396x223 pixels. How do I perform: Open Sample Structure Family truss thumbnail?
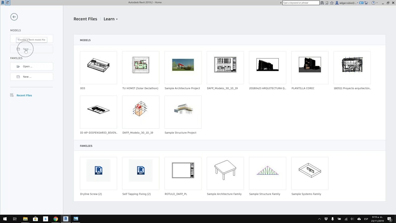click(268, 173)
